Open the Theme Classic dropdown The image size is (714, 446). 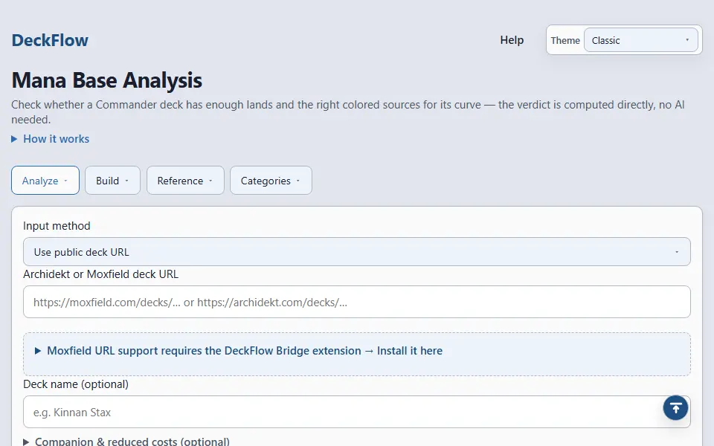coord(640,40)
